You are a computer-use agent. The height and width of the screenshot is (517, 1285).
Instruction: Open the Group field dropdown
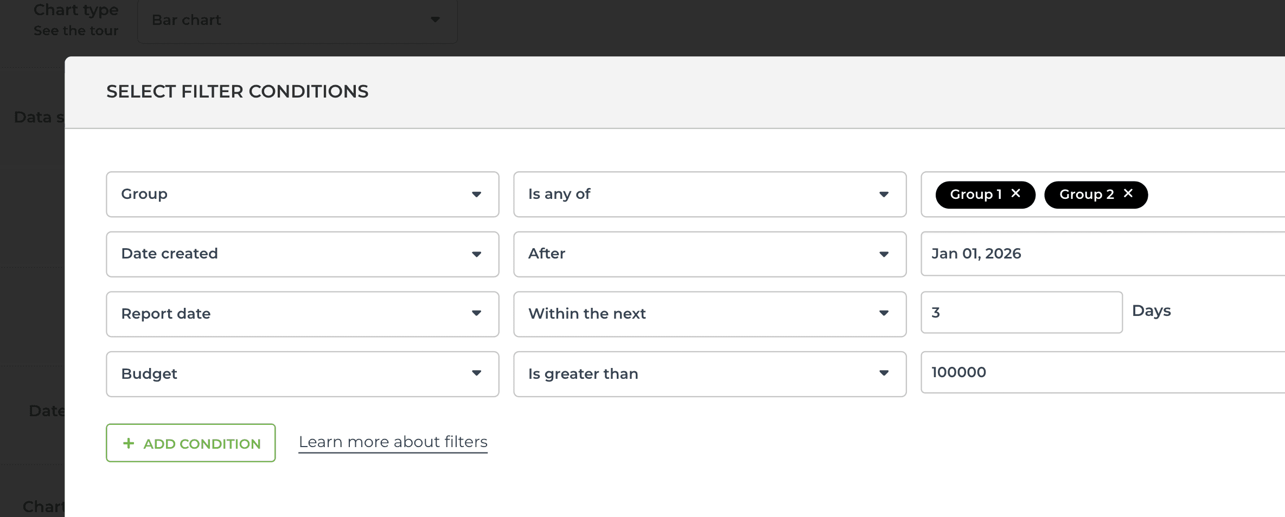tap(302, 195)
